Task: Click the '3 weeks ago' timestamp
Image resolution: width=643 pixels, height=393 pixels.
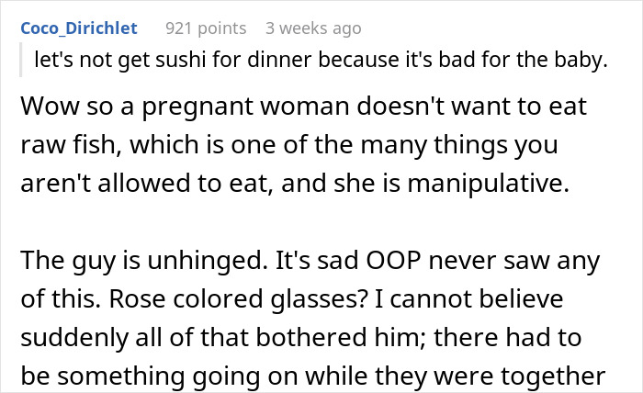Action: [312, 28]
